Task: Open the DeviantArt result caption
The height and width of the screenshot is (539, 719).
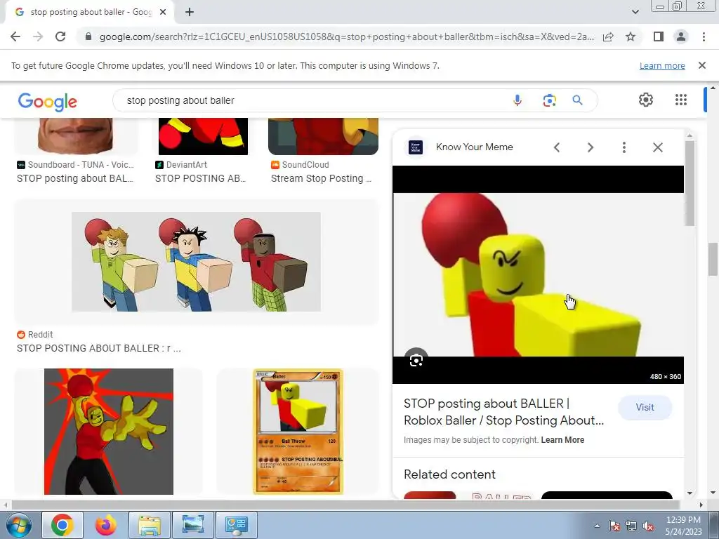Action: (x=200, y=178)
